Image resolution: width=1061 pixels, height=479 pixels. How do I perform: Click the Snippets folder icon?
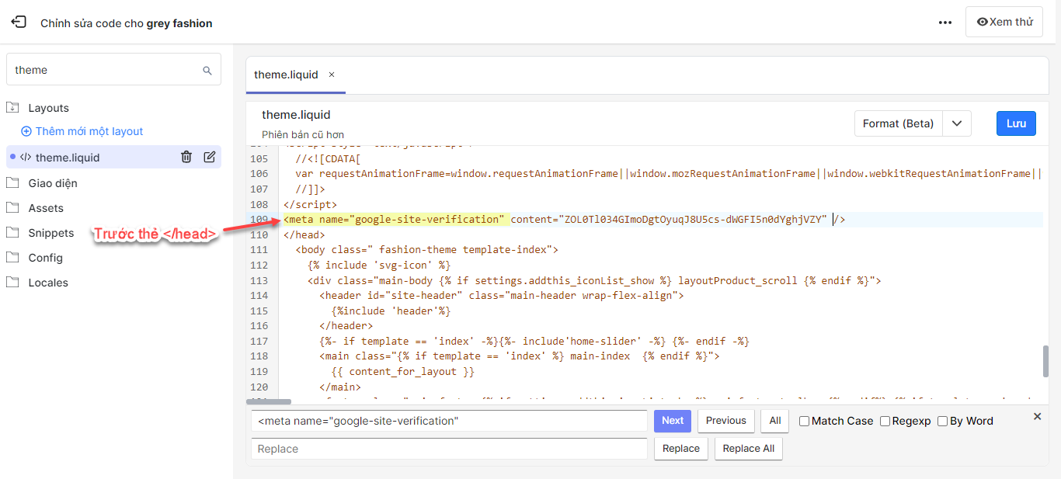(x=12, y=233)
